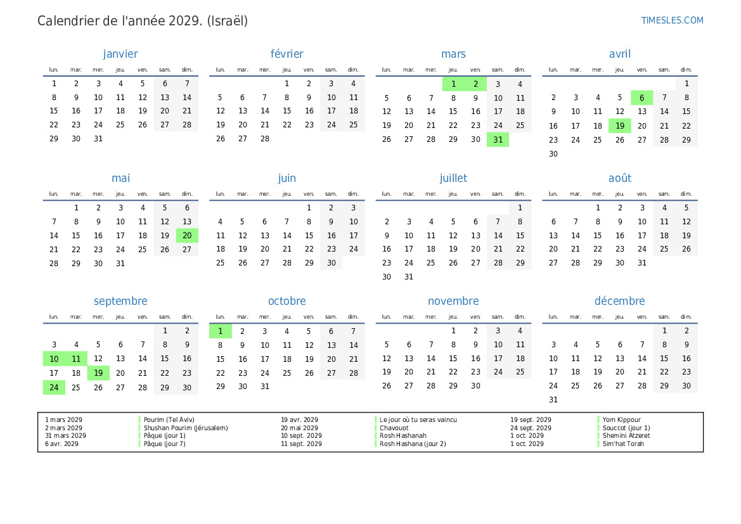Click highlighted day 10 in septembre
The height and width of the screenshot is (524, 741).
coord(54,359)
